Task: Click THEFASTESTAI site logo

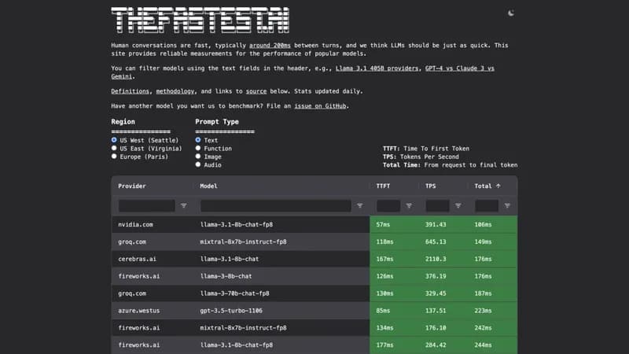Action: coord(200,20)
